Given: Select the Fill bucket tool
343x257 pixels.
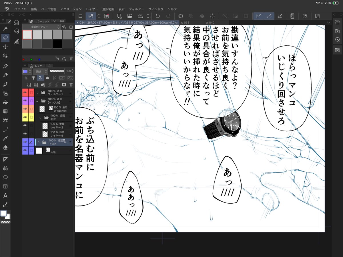Looking at the screenshot, I should pyautogui.click(x=5, y=102).
